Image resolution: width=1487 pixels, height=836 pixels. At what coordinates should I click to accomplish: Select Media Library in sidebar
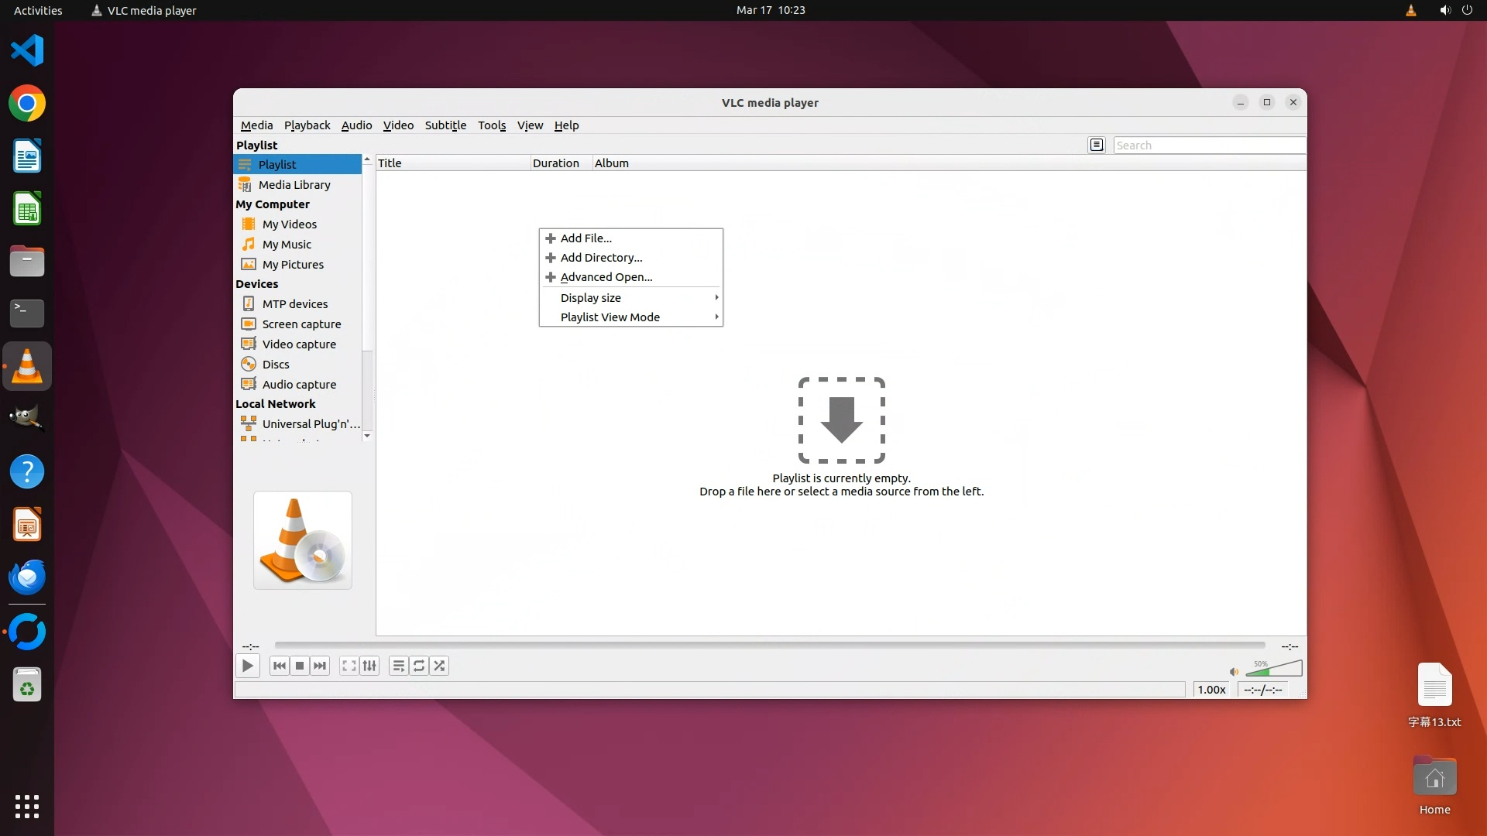pos(294,185)
